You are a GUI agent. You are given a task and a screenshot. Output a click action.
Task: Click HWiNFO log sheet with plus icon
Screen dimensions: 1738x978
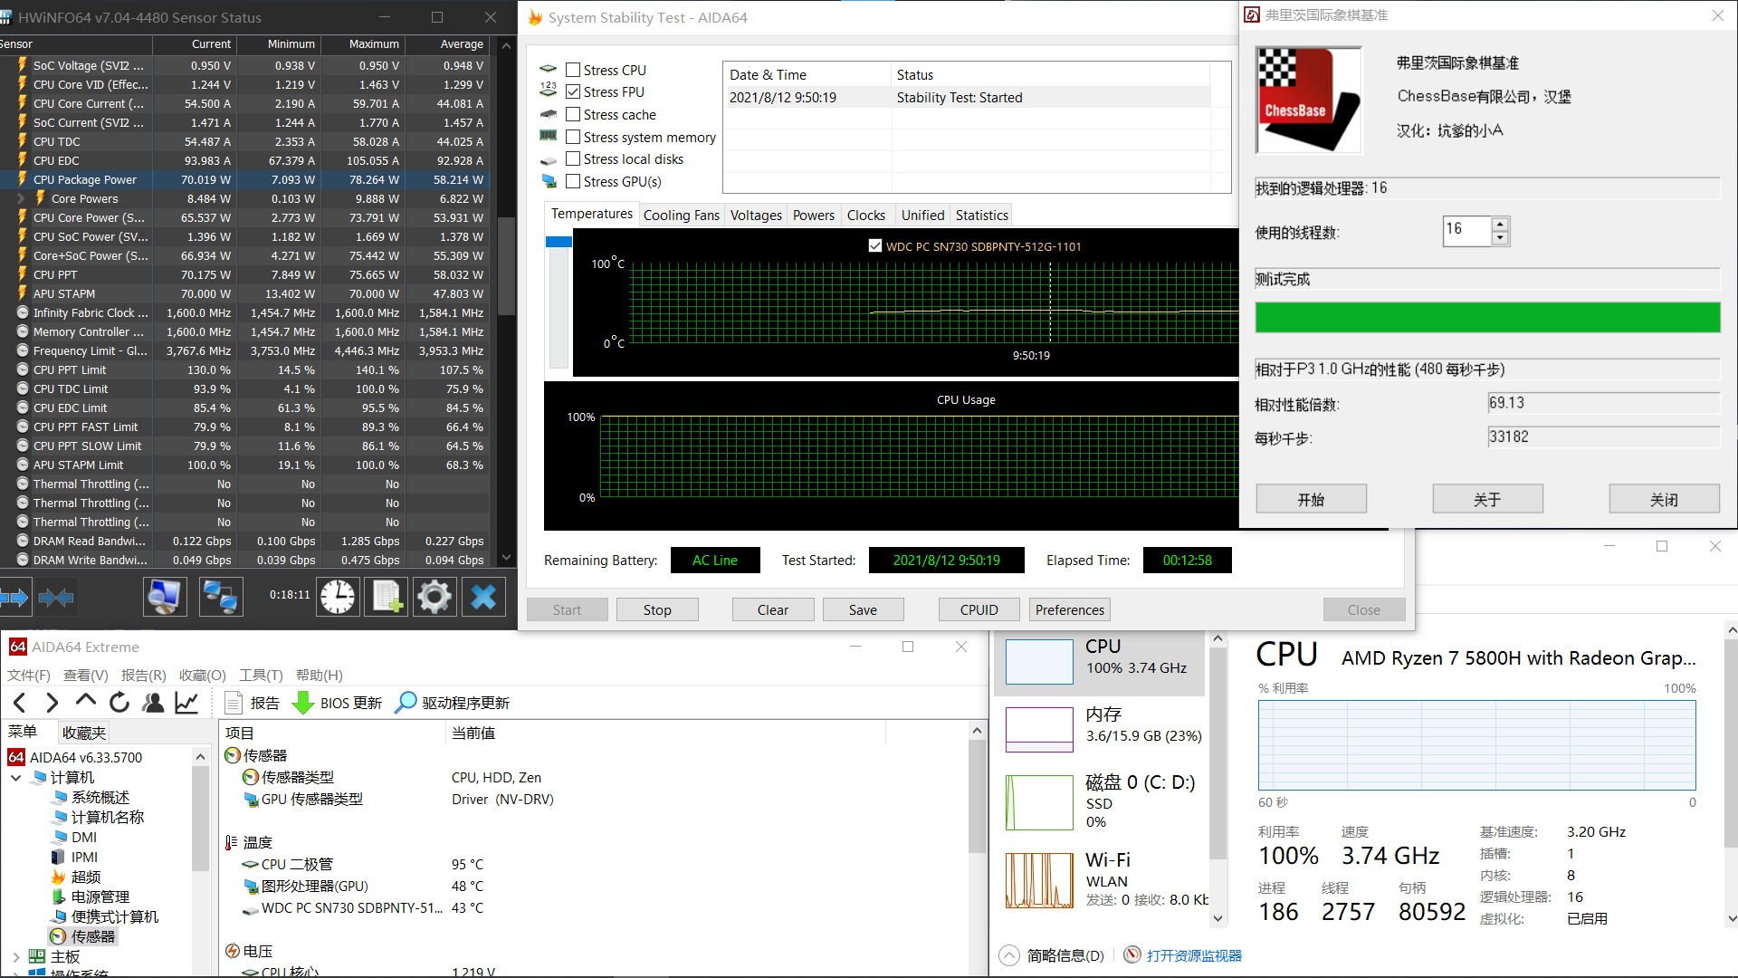(387, 597)
